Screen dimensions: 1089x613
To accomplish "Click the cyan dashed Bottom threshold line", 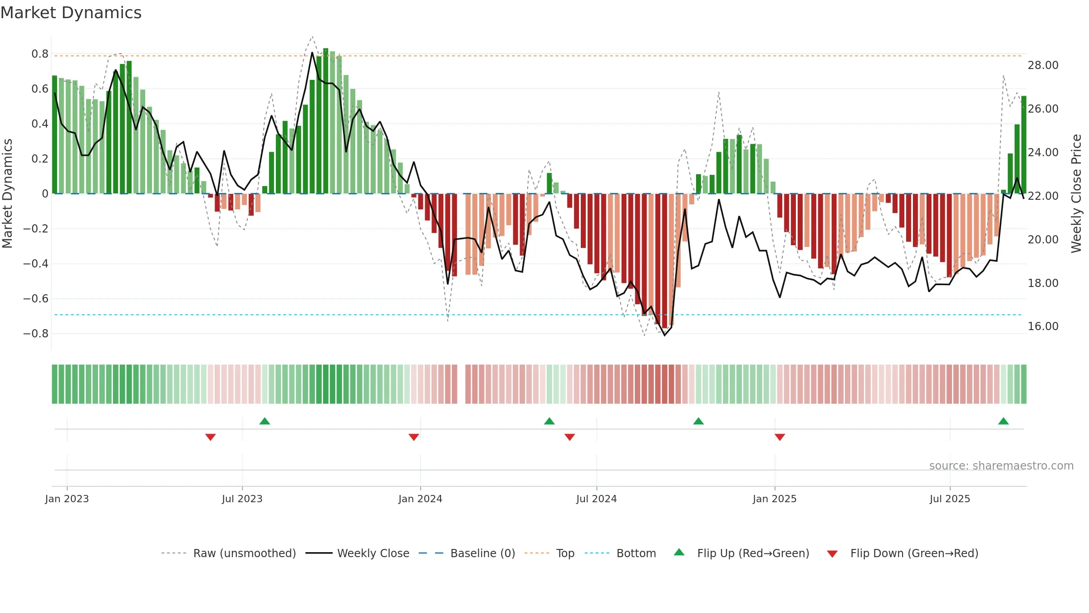I will click(x=538, y=315).
